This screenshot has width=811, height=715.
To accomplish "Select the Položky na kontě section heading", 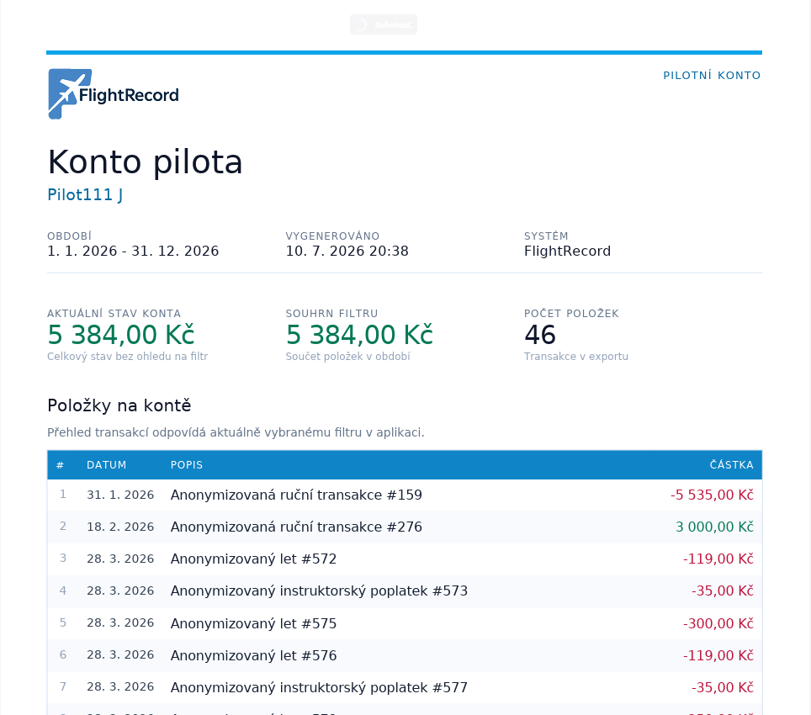I will click(119, 405).
